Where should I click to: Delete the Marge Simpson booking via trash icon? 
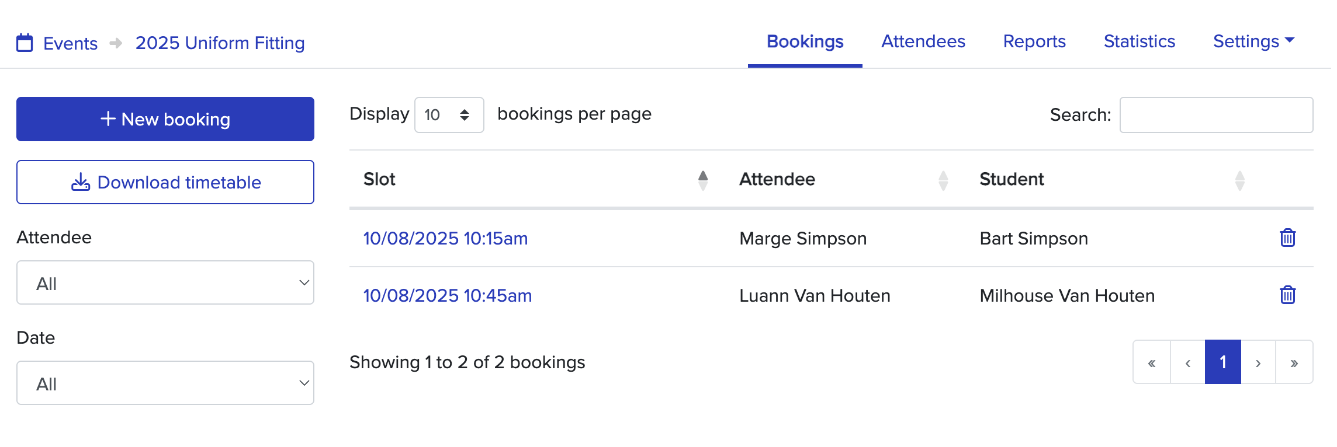[x=1287, y=238]
